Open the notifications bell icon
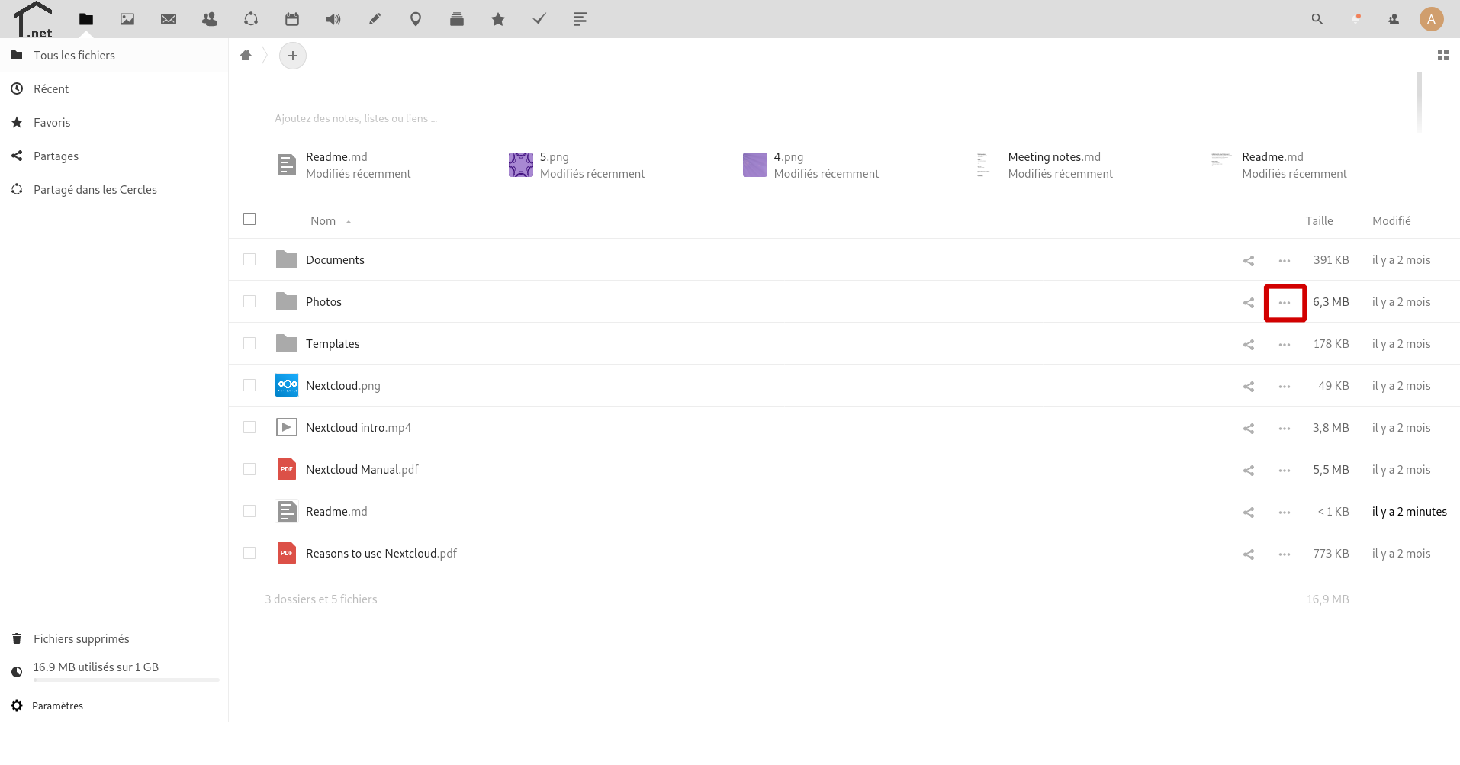 [x=1355, y=19]
